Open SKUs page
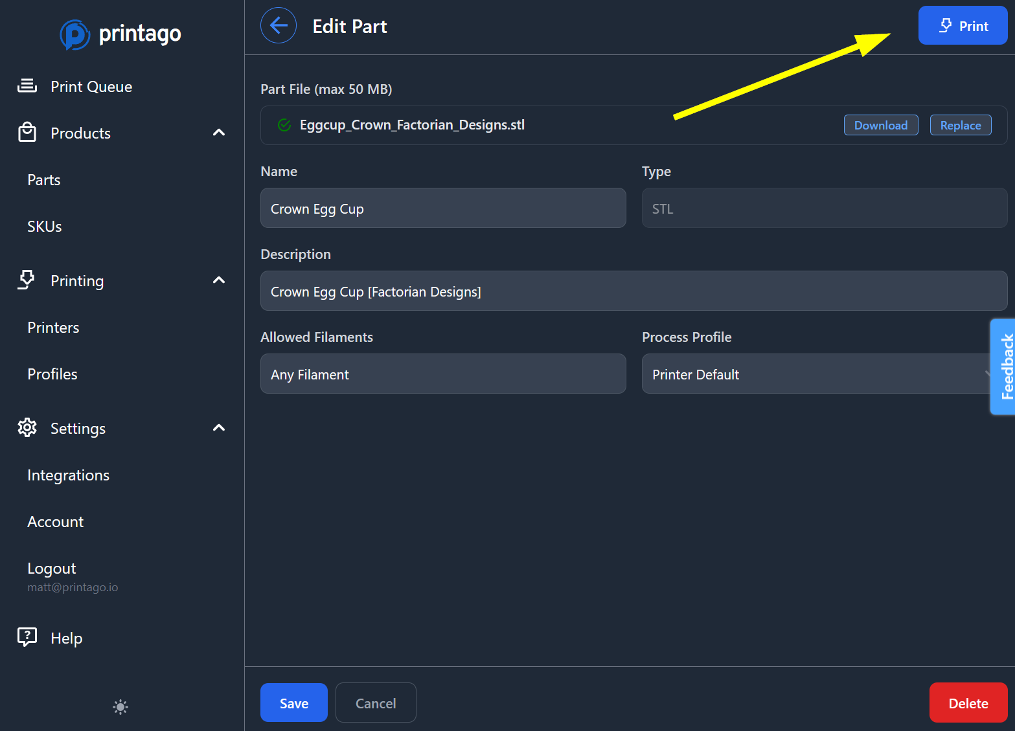Viewport: 1015px width, 731px height. pos(45,227)
